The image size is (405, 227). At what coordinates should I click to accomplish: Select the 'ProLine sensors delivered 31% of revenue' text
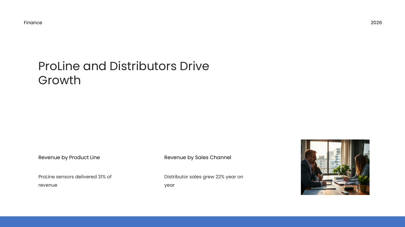click(75, 181)
